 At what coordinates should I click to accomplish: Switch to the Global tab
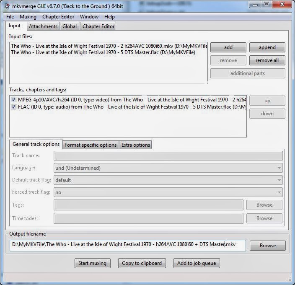70,26
